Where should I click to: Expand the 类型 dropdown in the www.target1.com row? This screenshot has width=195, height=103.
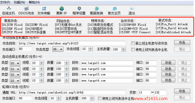[15, 63]
